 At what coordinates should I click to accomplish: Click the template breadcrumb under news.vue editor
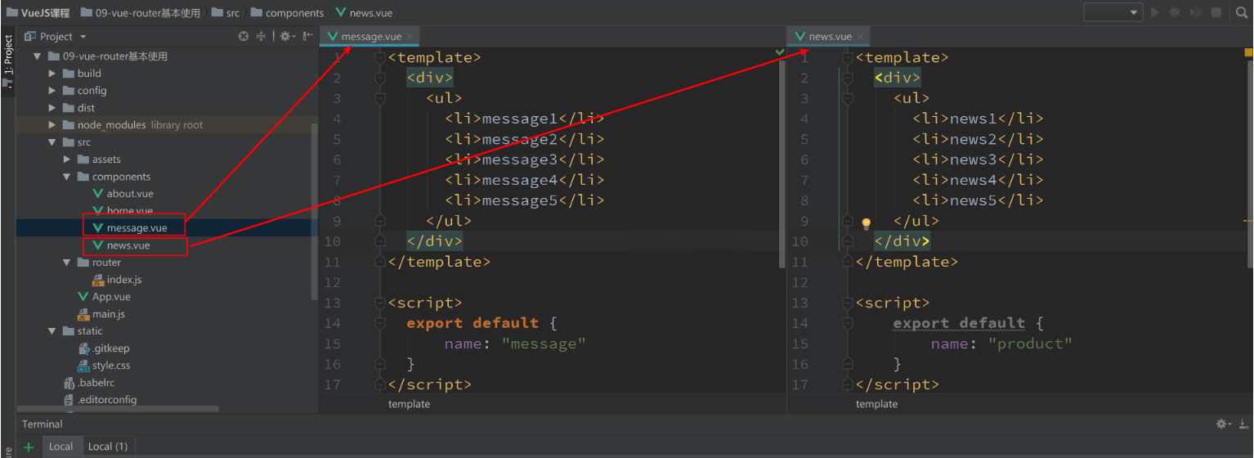[876, 404]
